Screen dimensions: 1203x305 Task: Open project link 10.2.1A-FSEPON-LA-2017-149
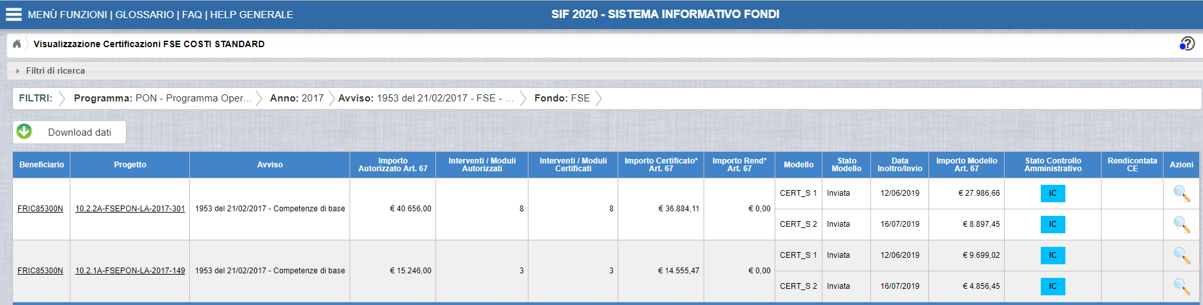click(130, 271)
